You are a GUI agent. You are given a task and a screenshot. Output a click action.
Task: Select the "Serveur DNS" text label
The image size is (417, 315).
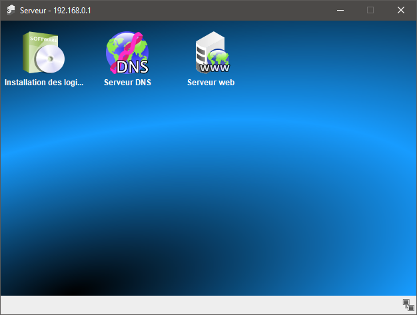pos(127,83)
